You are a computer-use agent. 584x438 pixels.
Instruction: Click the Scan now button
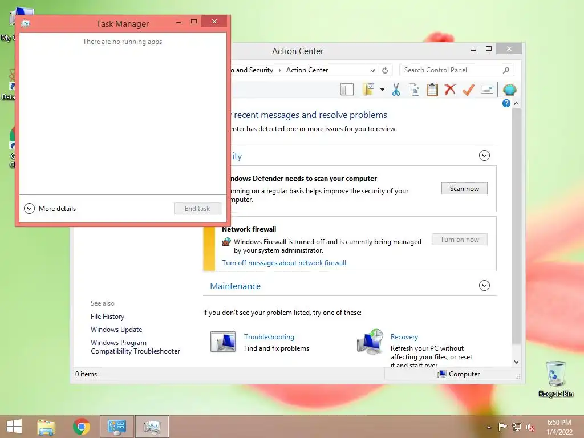click(464, 188)
